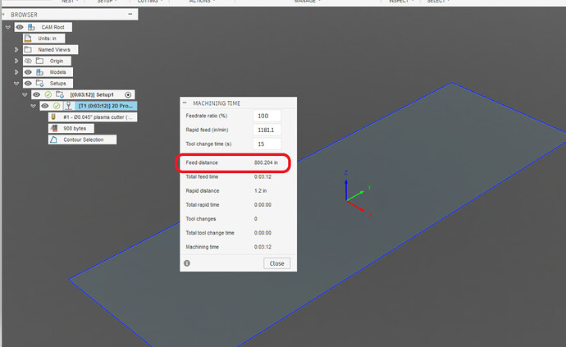Click the Setup1 active radio indicator
The height and width of the screenshot is (347, 566).
128,94
